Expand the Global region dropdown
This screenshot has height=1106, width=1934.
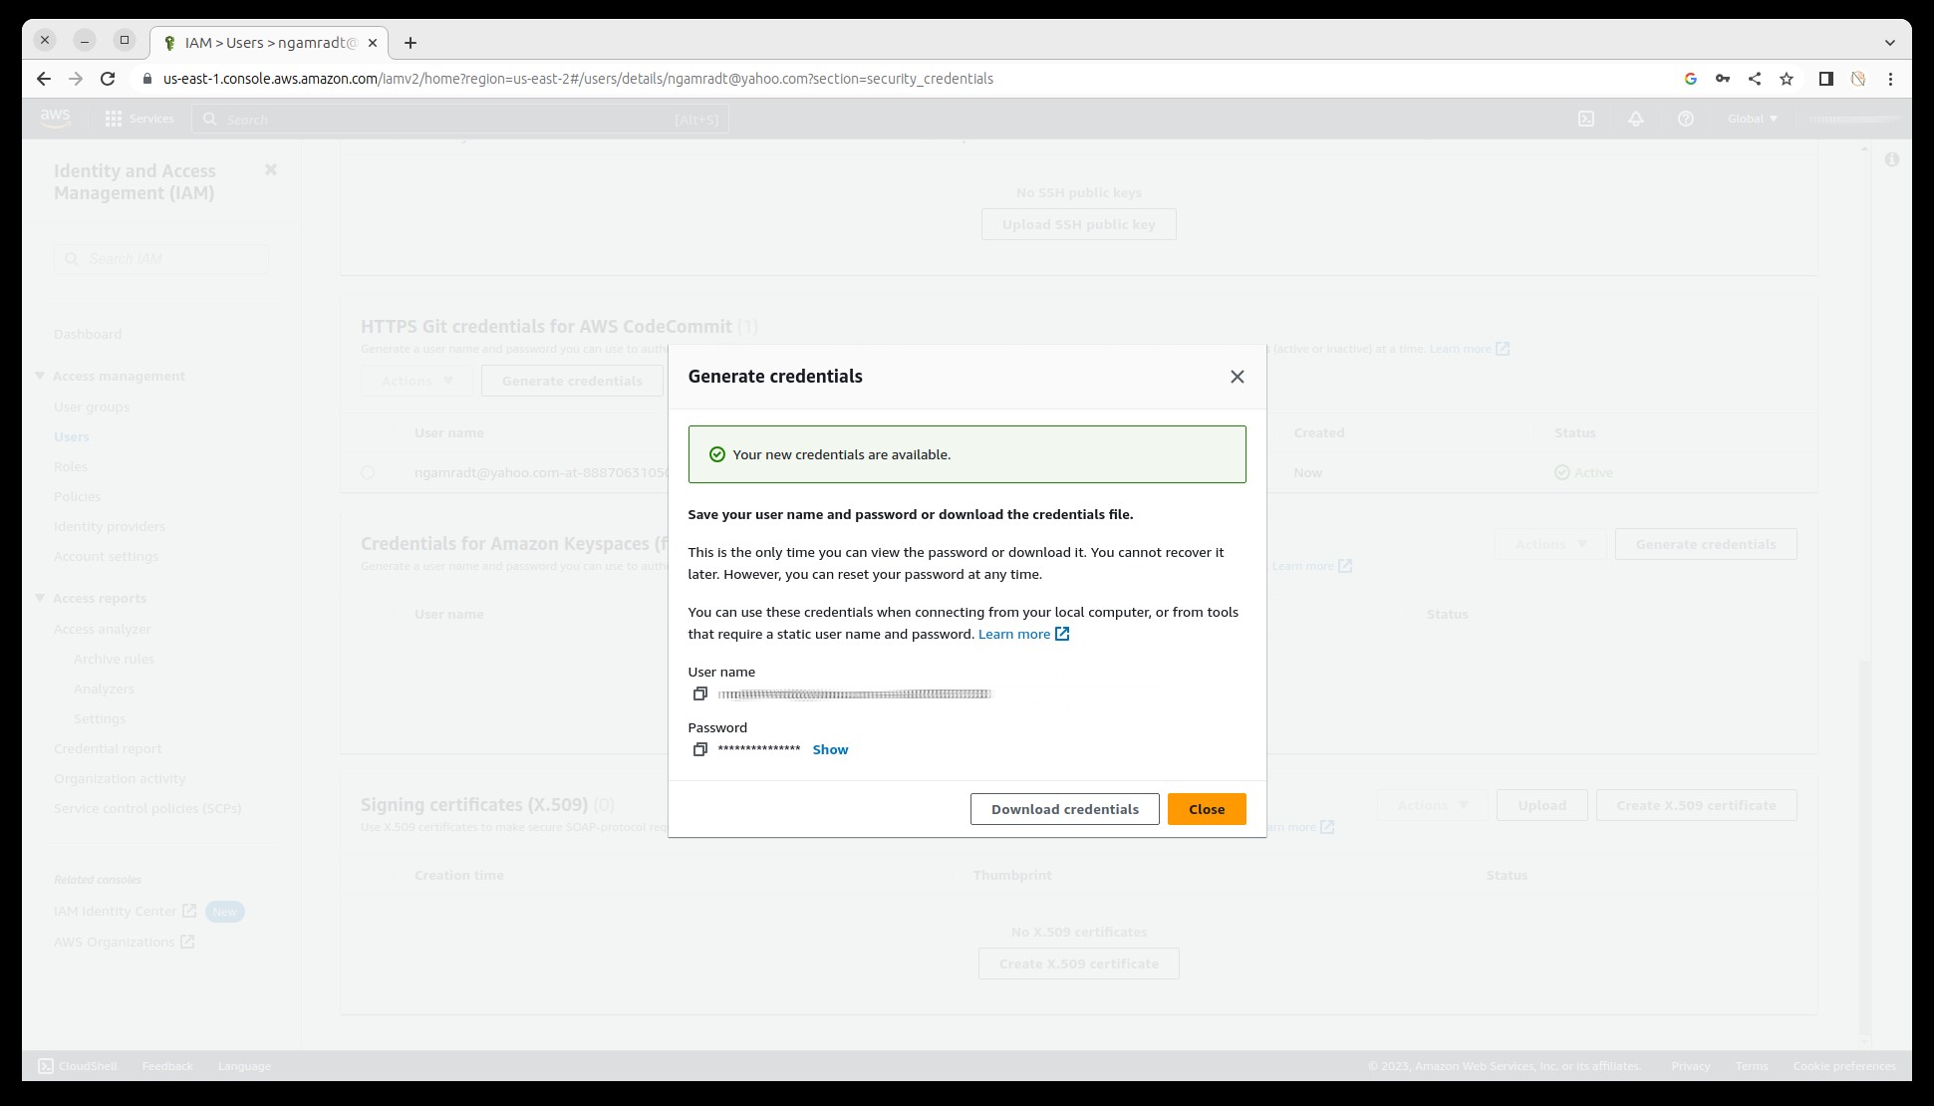(x=1752, y=119)
